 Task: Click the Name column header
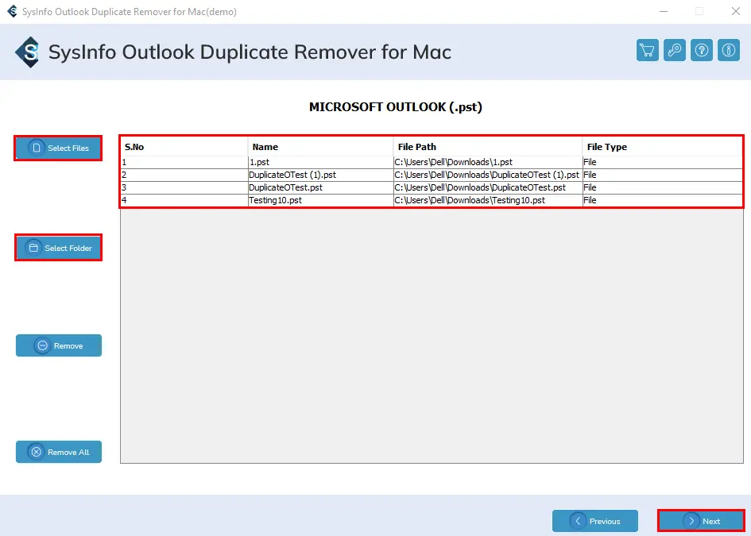point(320,147)
